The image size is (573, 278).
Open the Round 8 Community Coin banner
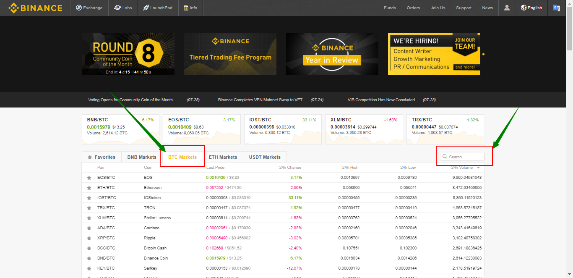tap(128, 54)
